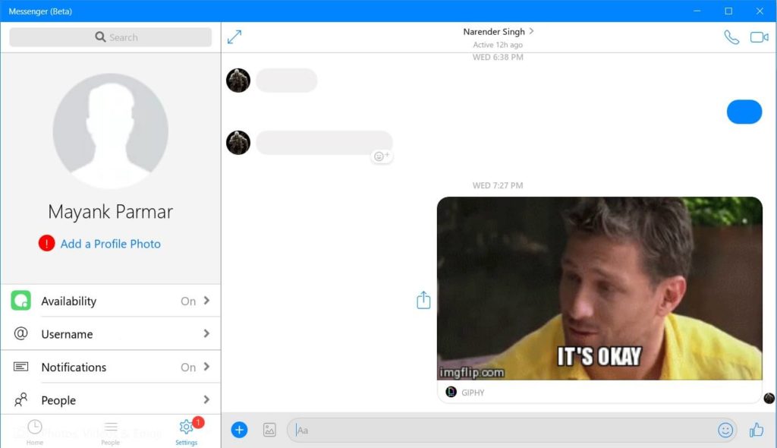Open the conversation in expanded view

234,36
